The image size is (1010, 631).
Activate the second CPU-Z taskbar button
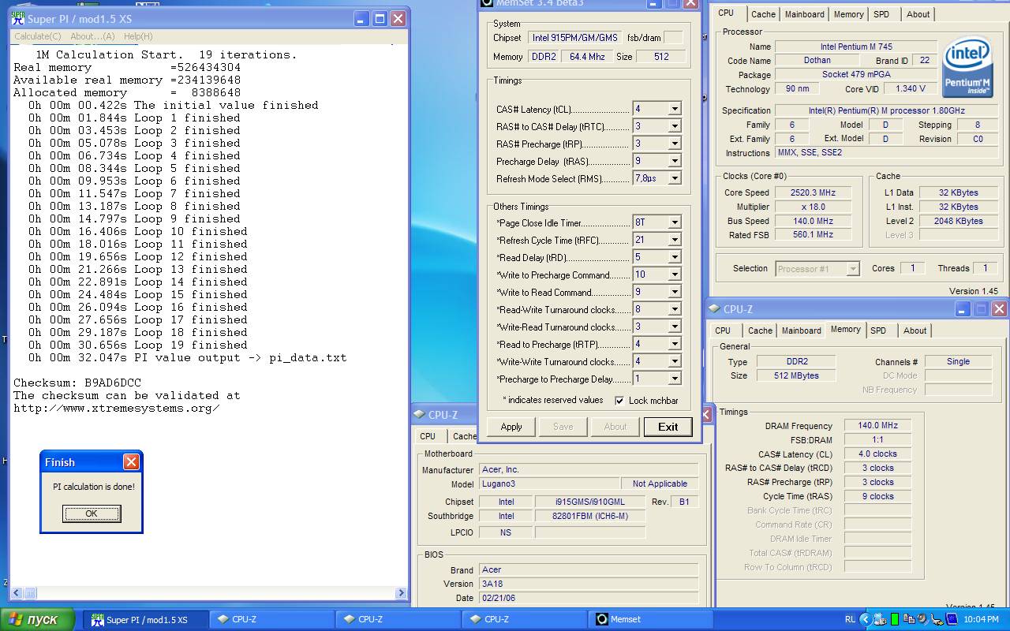pos(398,619)
